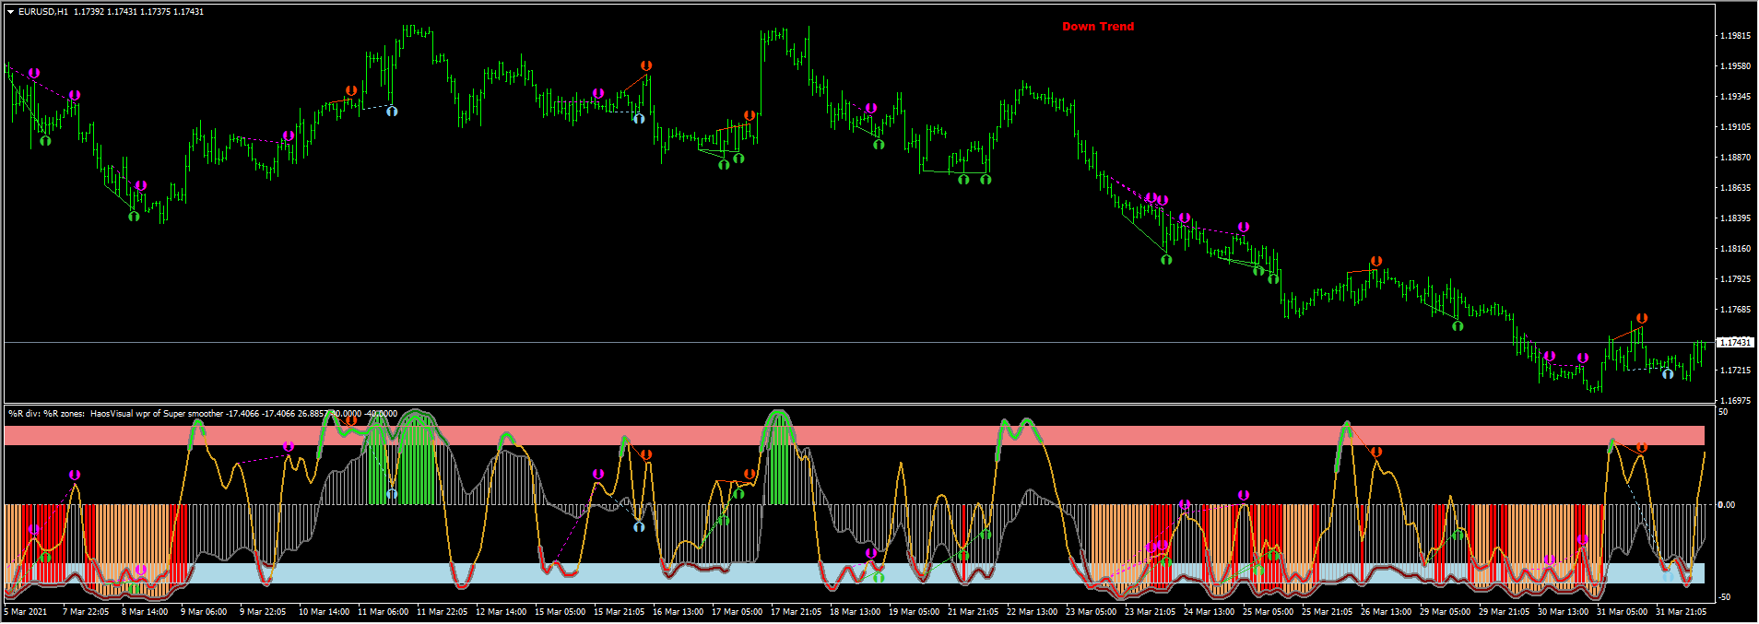
Task: Click the rightmost green up-arrow on price chart
Action: tap(1458, 325)
